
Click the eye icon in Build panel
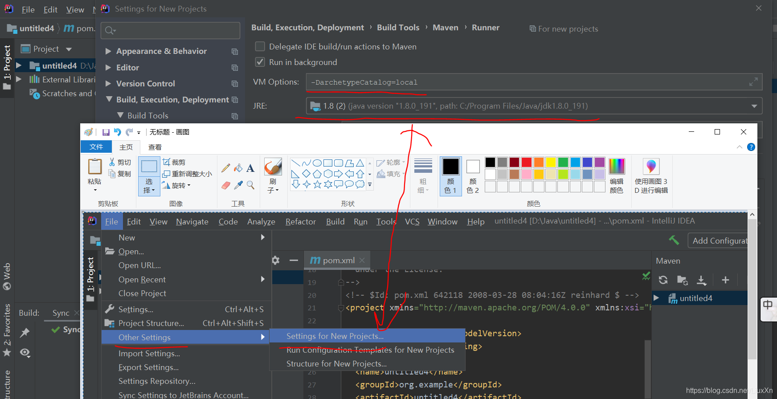coord(25,353)
